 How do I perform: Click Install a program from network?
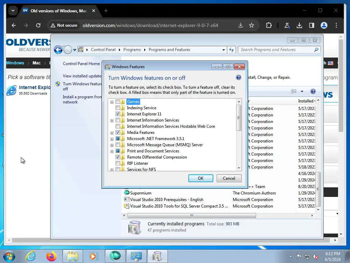pos(82,99)
